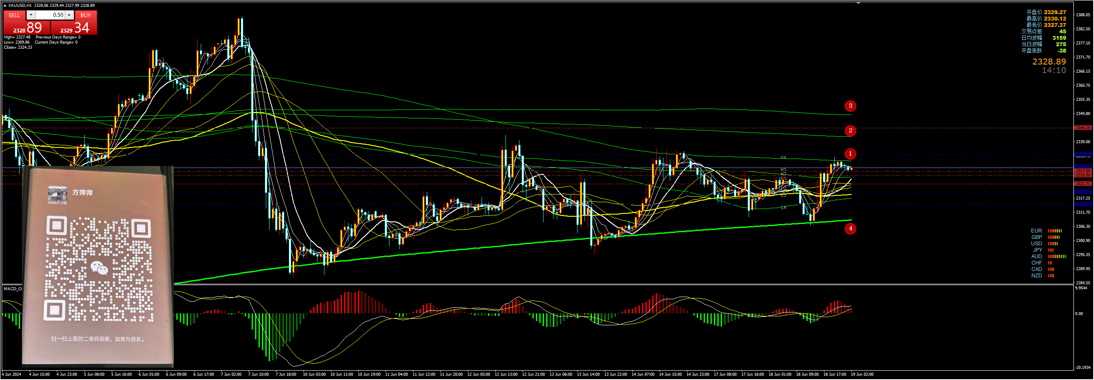Click the CHF currency strength label
Screen dimensions: 1094x380
tap(1037, 263)
